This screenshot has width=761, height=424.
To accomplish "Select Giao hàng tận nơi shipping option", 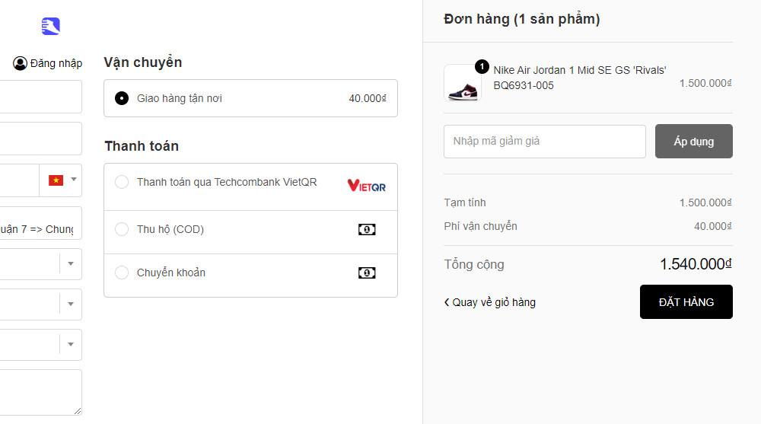I will click(122, 98).
